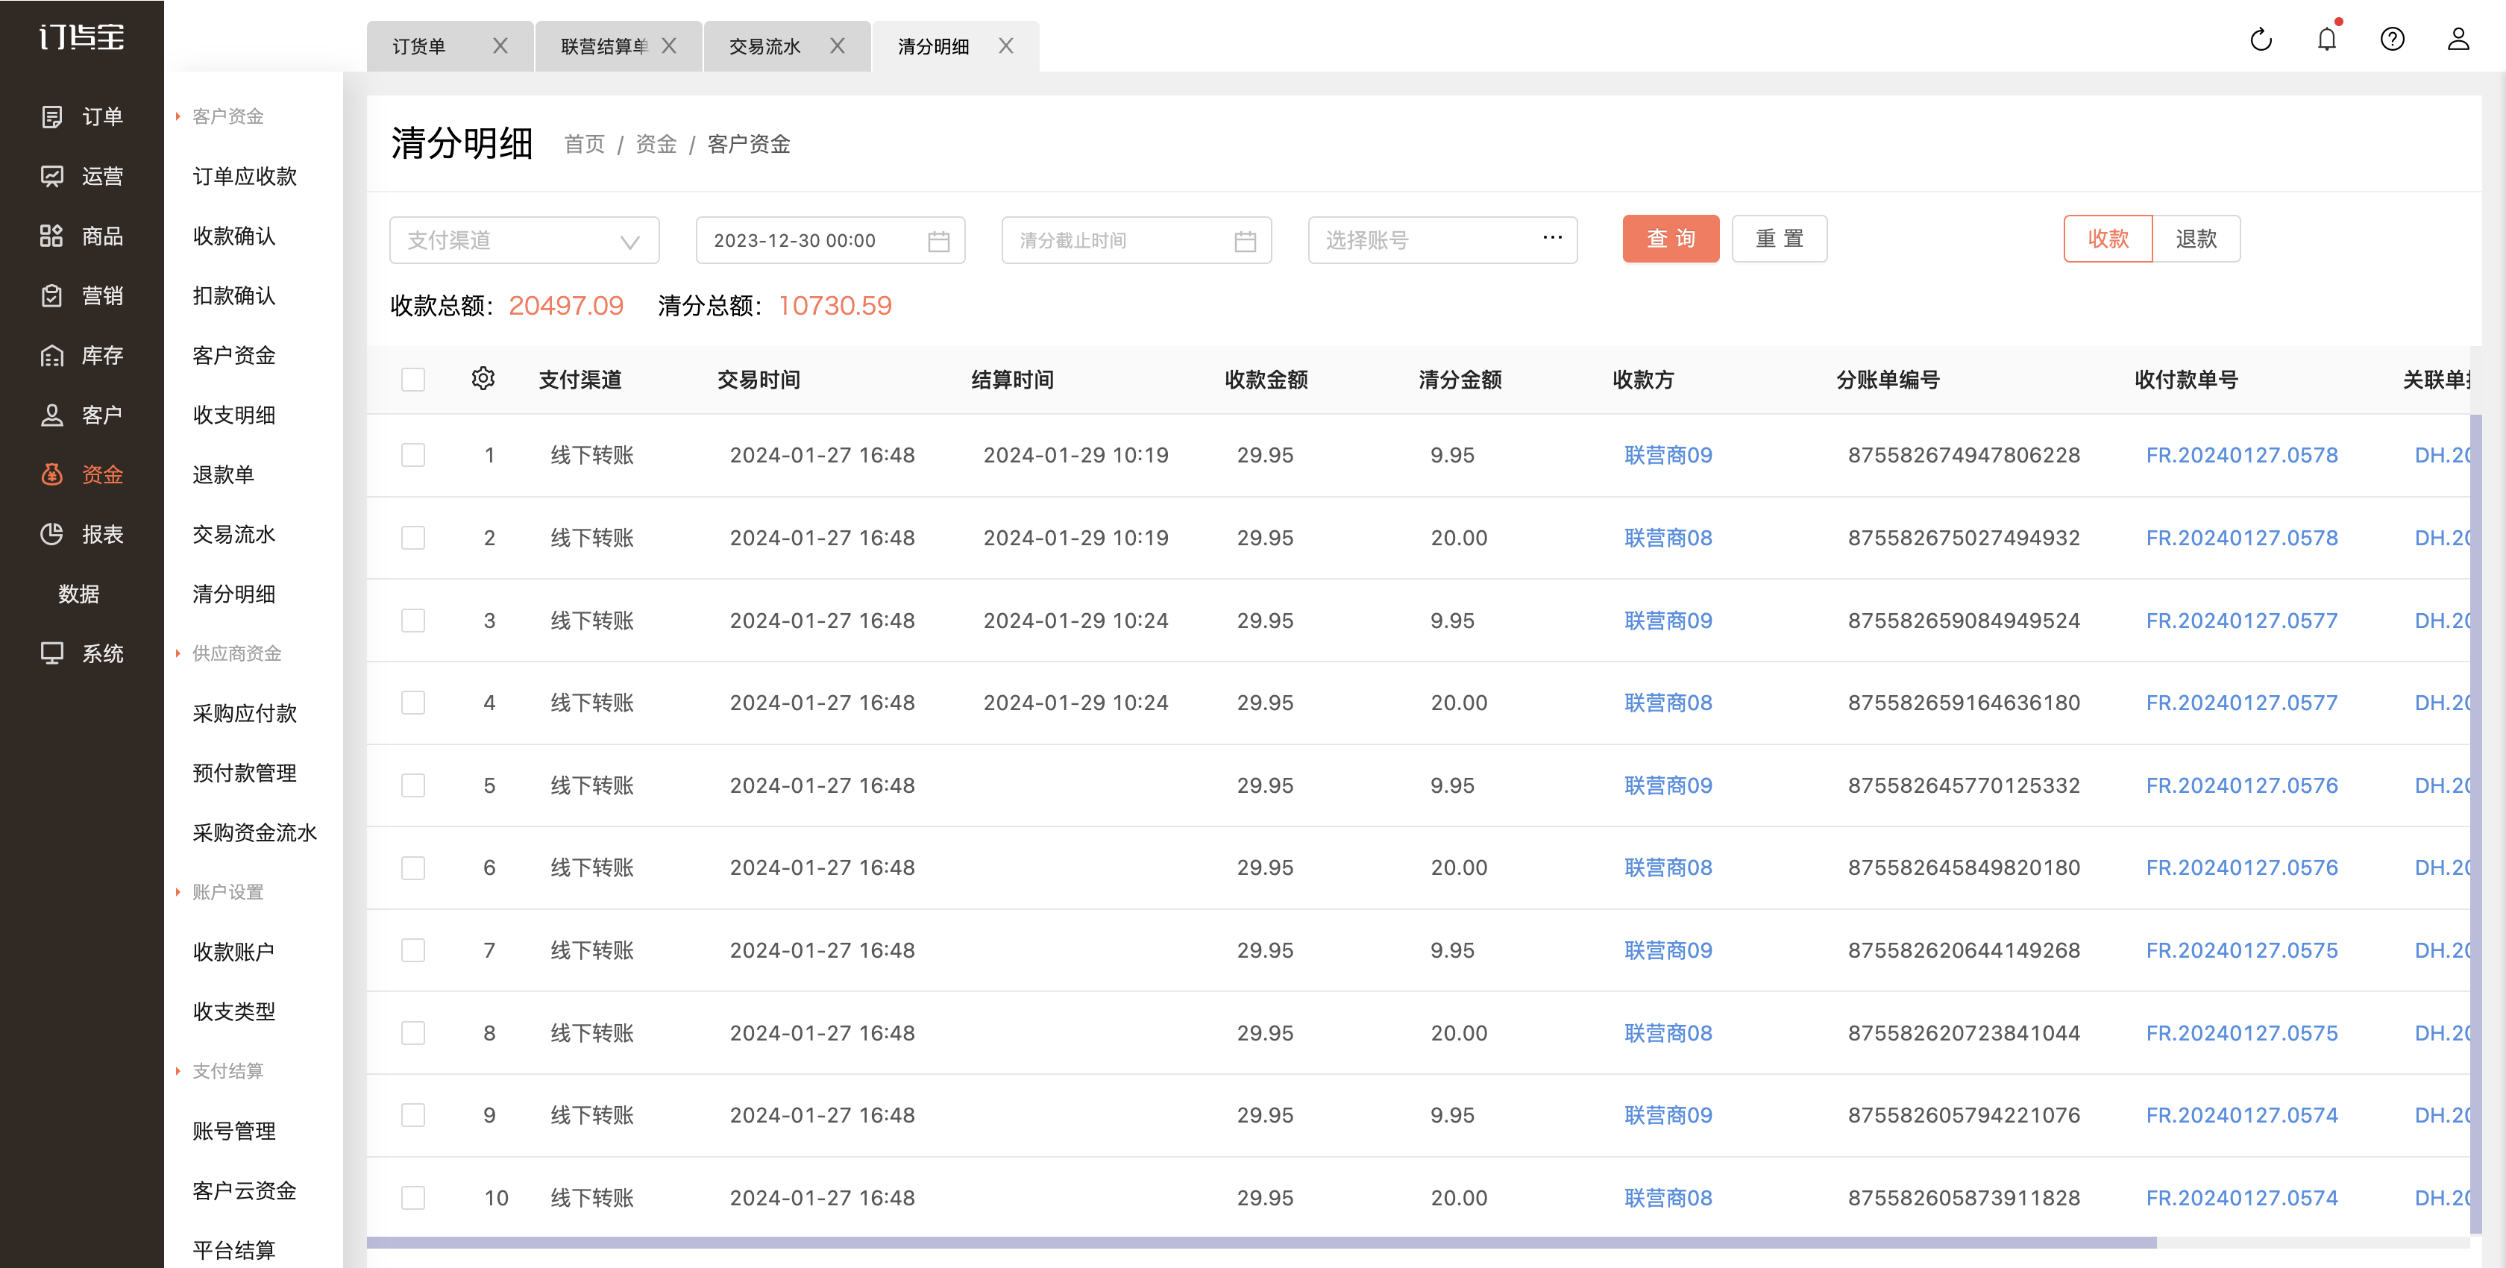The height and width of the screenshot is (1268, 2506).
Task: Open 退款单 in the submenu
Action: [x=223, y=474]
